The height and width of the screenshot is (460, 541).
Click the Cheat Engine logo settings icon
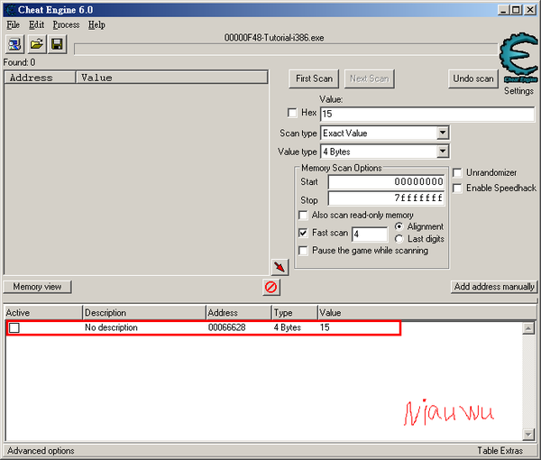pyautogui.click(x=518, y=58)
